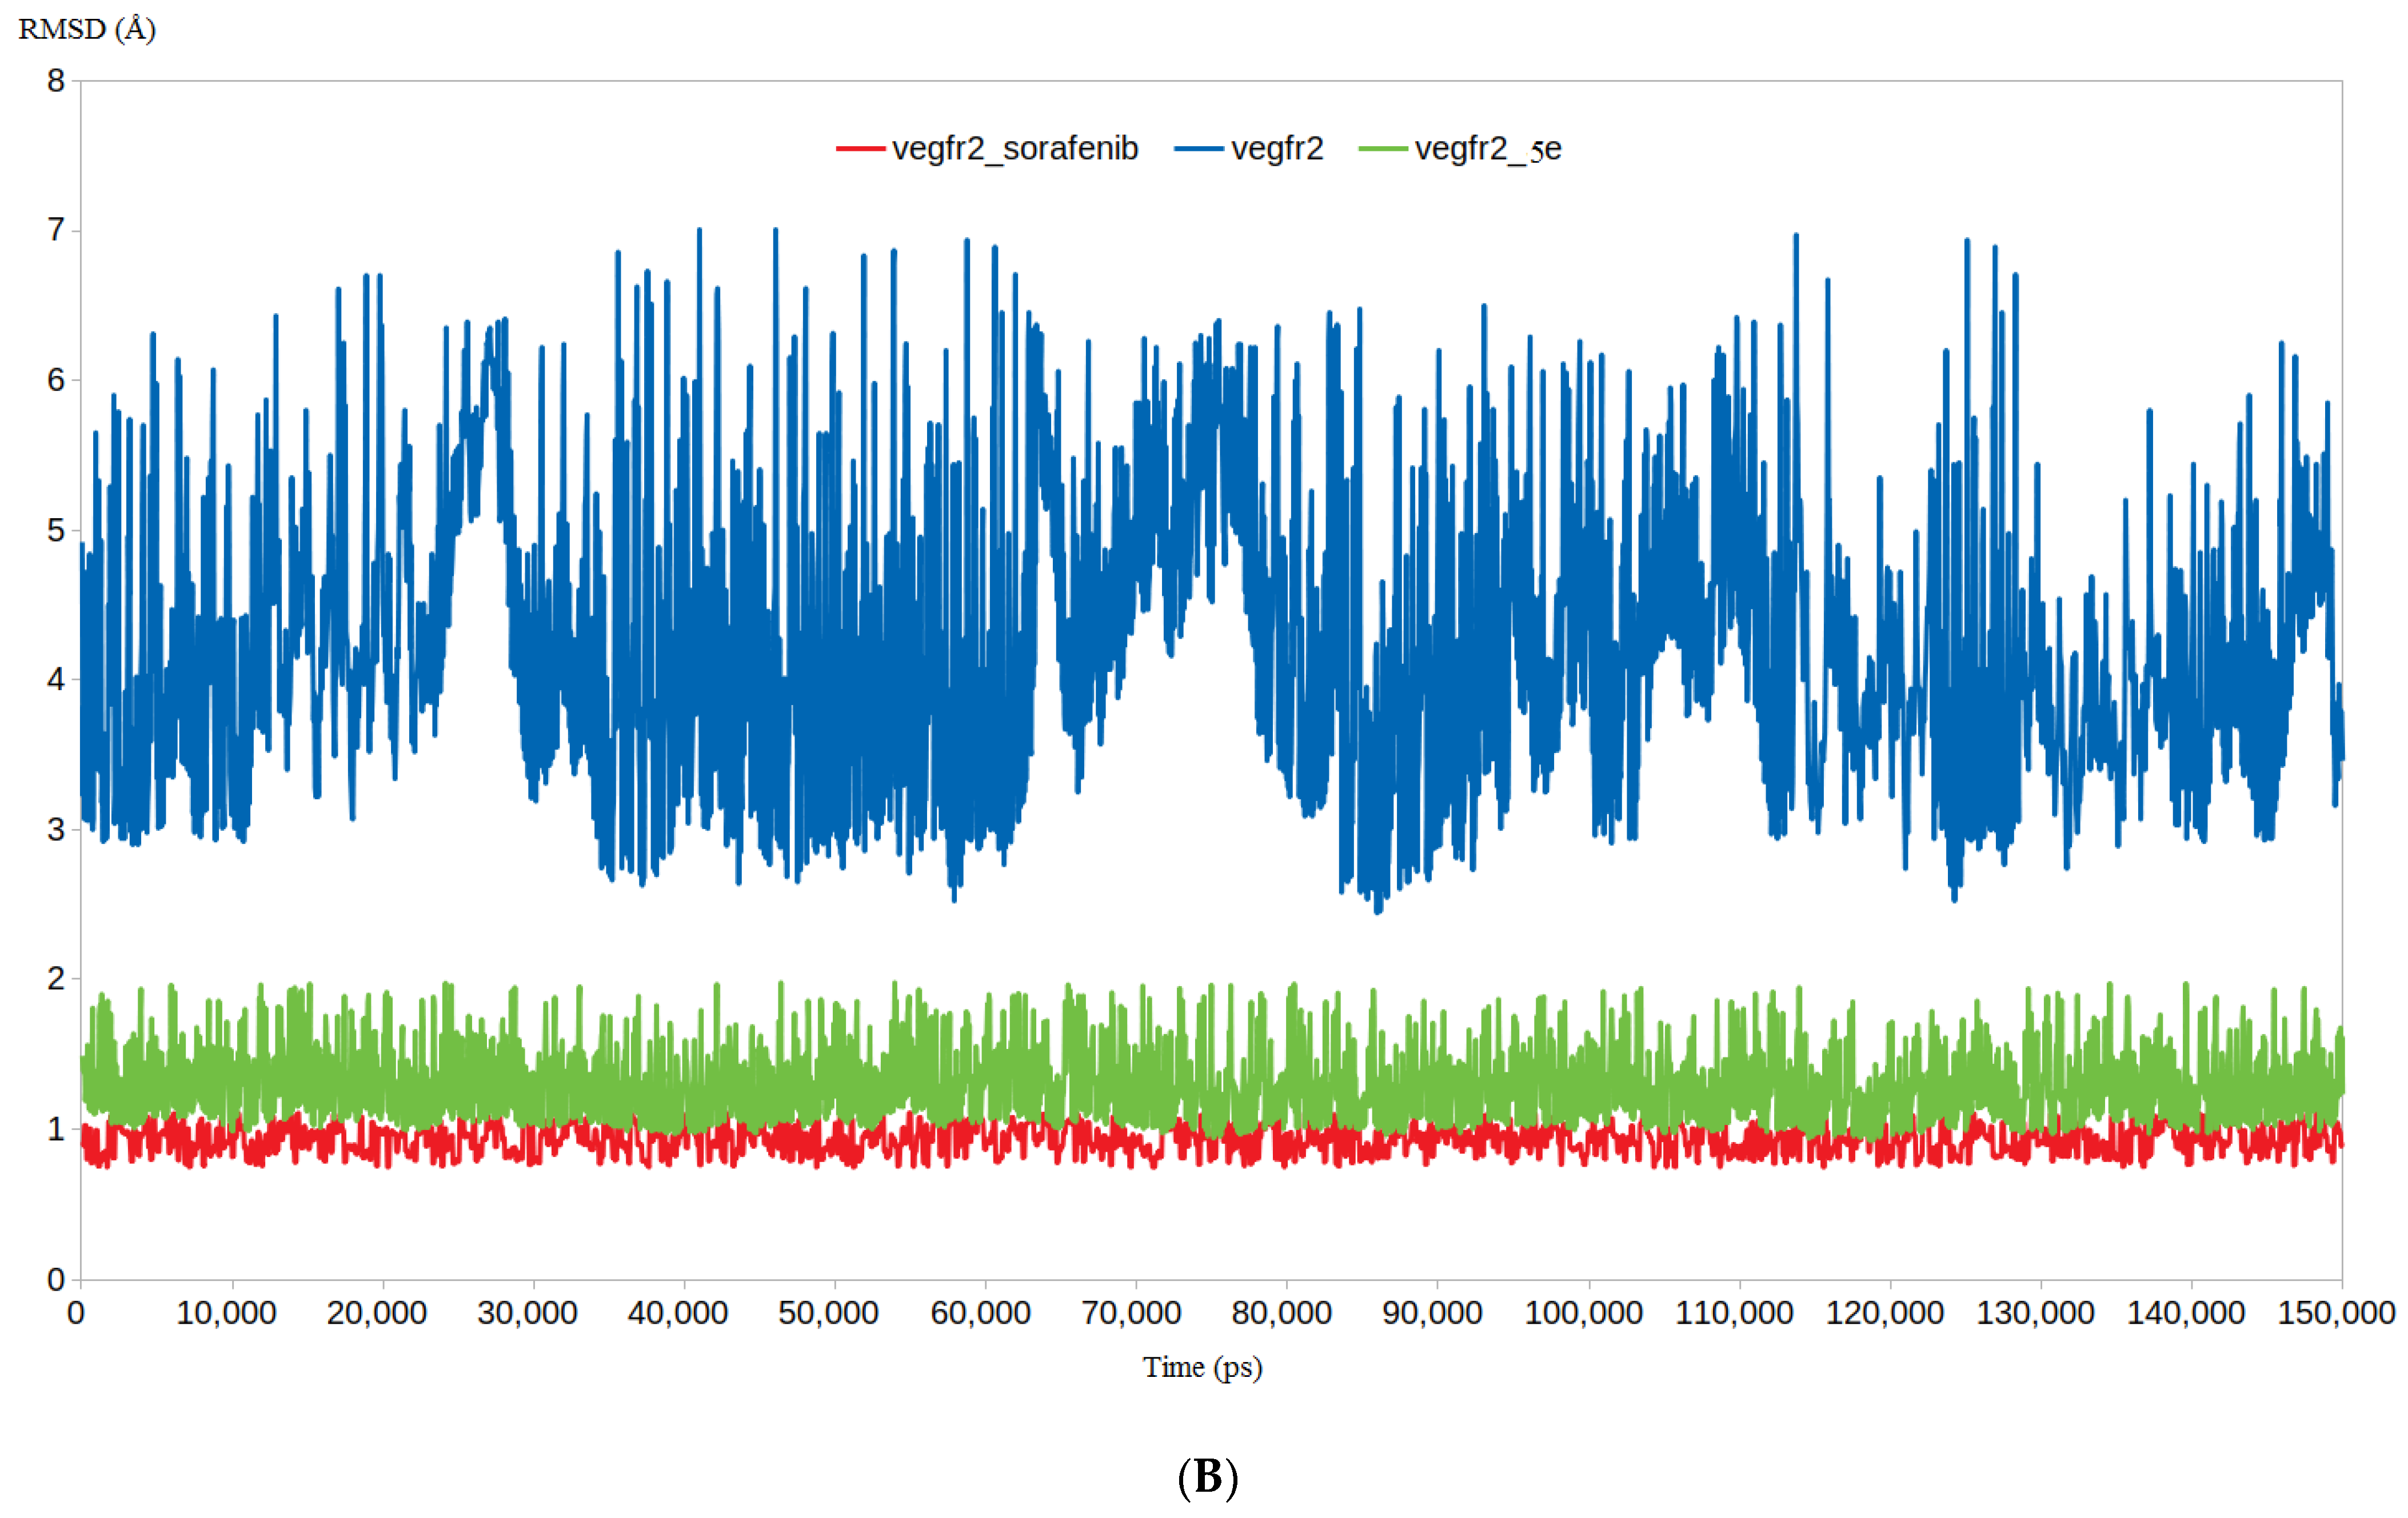Click the red vegfr2_sorafenib legend swatch
This screenshot has width=2408, height=1518.
tap(860, 149)
